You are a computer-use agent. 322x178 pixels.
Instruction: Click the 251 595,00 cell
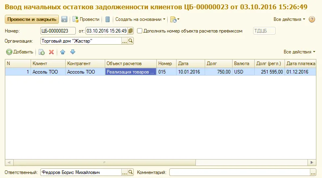coord(270,72)
